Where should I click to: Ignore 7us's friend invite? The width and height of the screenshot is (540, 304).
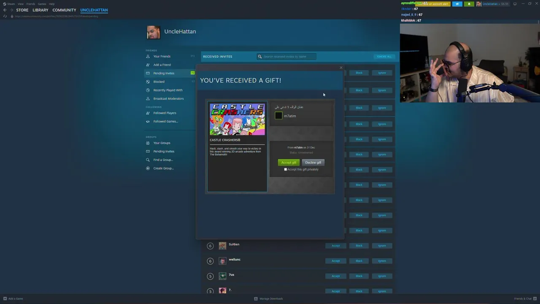pos(382,276)
